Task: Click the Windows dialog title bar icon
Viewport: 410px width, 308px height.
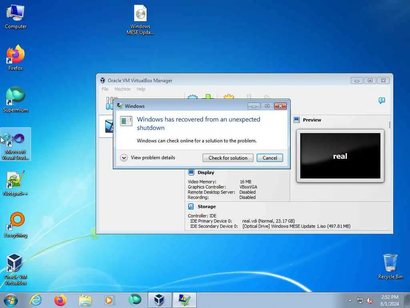Action: click(120, 106)
